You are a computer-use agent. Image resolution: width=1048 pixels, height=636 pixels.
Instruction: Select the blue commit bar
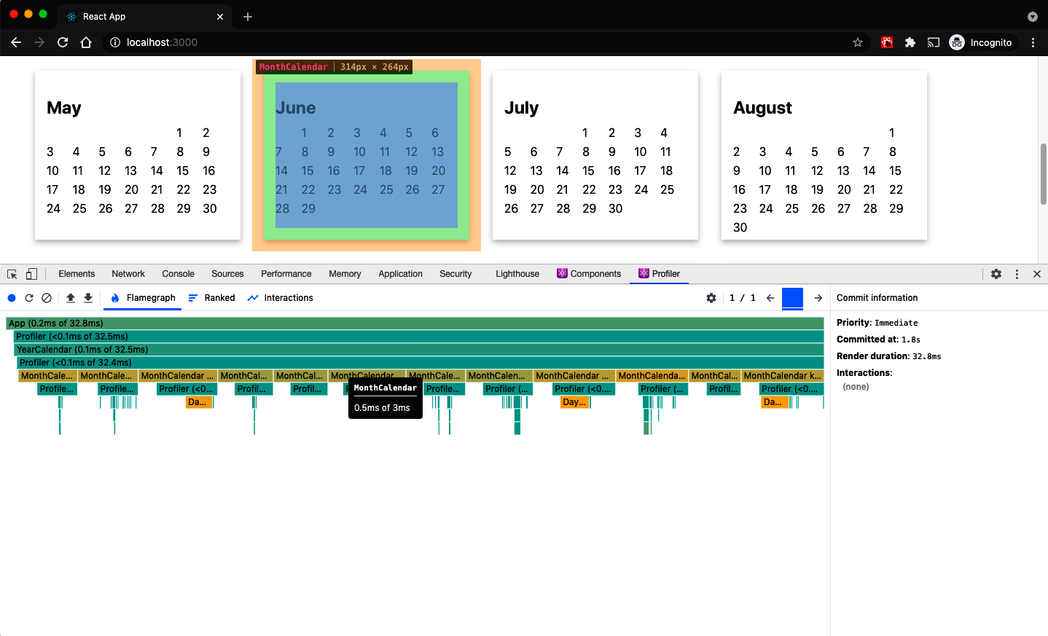(x=792, y=298)
